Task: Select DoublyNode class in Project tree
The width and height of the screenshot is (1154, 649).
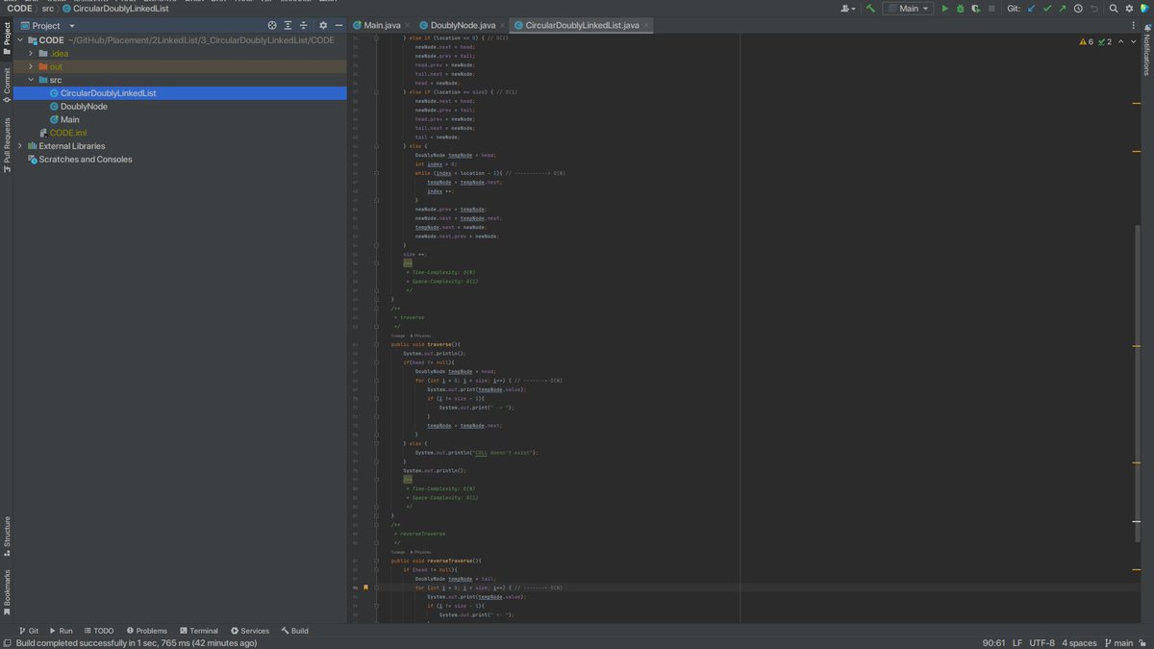Action: 84,107
